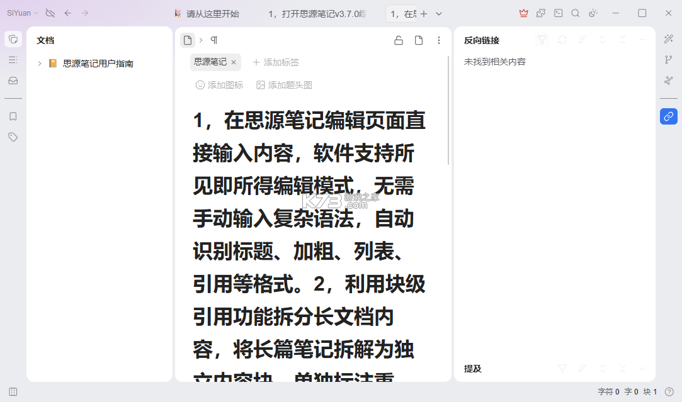Expand all in 反向链接 panel

603,40
